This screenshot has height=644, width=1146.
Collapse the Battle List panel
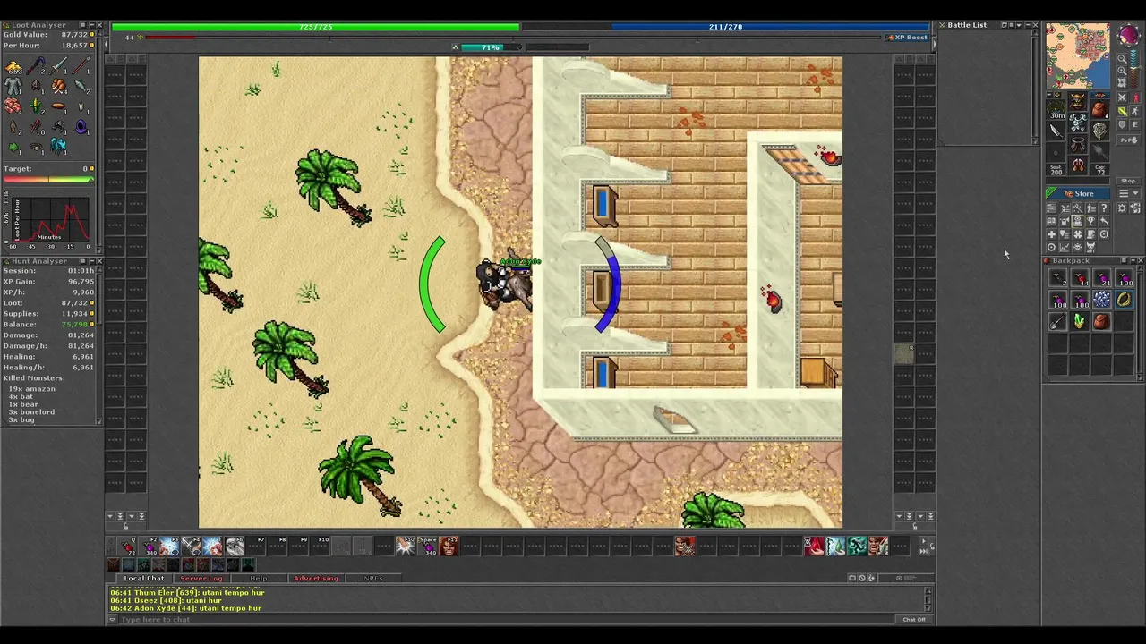(x=1028, y=25)
